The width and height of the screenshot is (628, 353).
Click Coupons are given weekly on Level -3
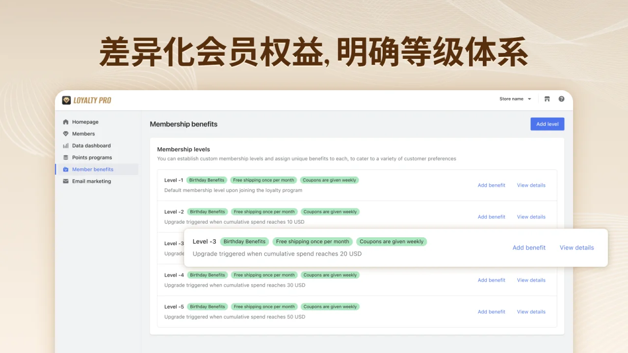392,242
